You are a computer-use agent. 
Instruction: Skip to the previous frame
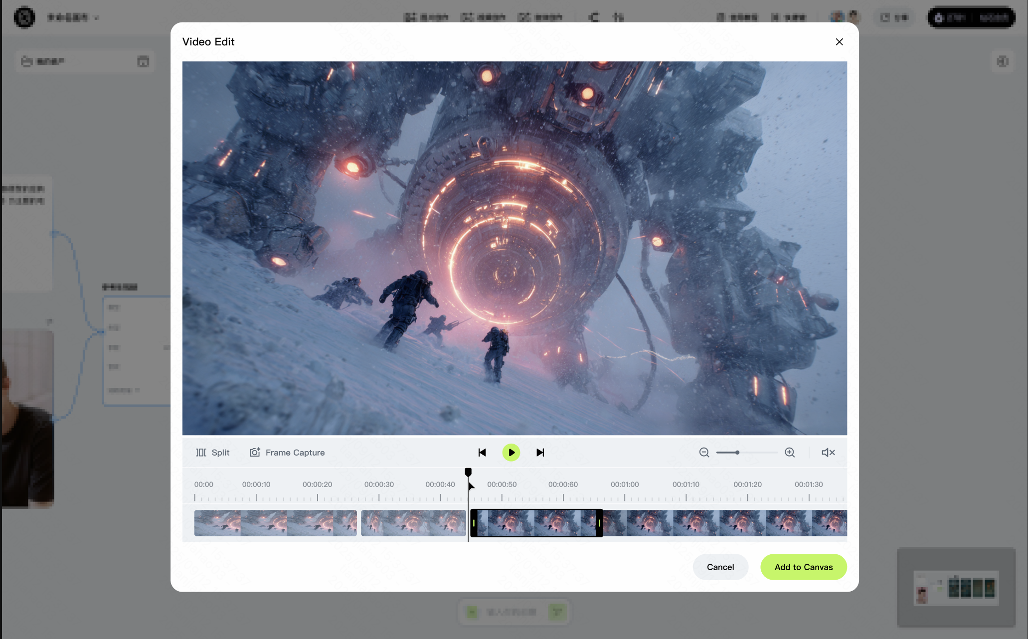(482, 452)
